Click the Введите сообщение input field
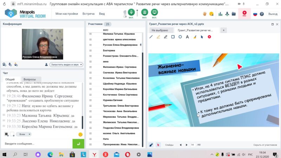Screen dimensions: 281x158 pos(37,144)
